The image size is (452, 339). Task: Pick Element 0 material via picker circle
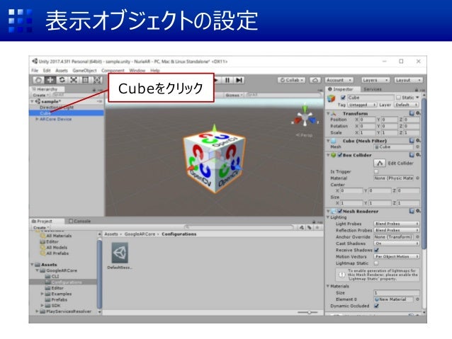[x=417, y=299]
